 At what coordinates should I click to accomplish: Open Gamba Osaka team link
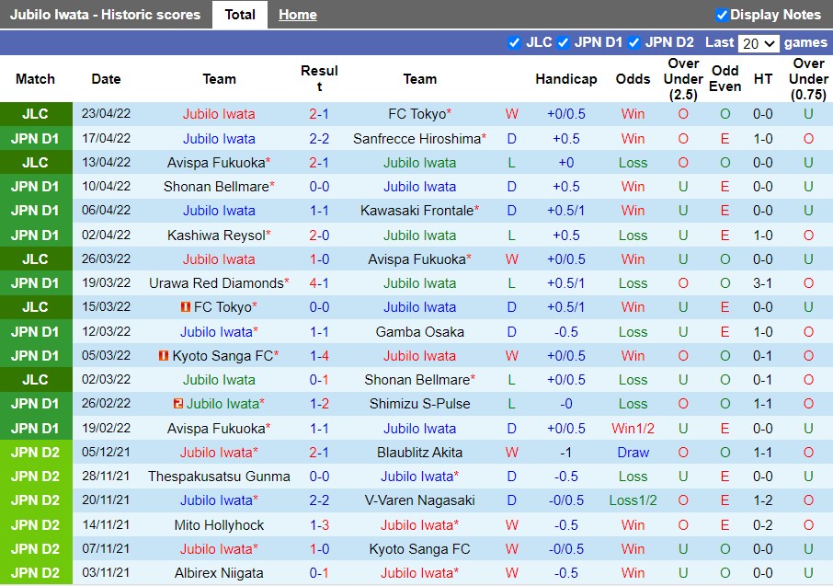[419, 332]
